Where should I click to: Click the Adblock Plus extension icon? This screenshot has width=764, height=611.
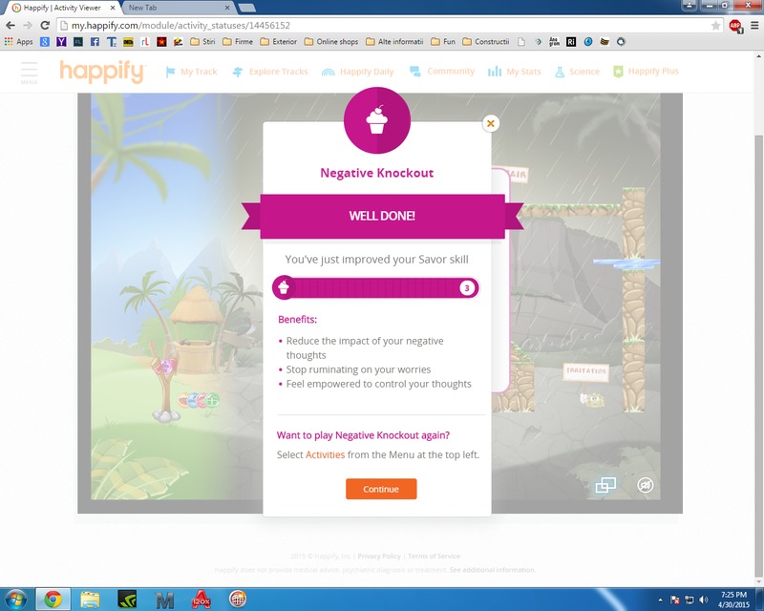point(735,26)
